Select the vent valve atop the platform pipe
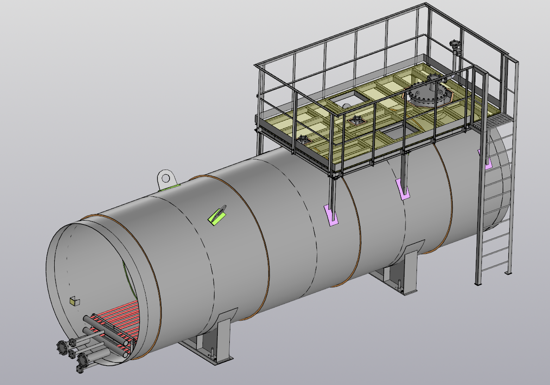The height and width of the screenshot is (385, 550). (455, 45)
